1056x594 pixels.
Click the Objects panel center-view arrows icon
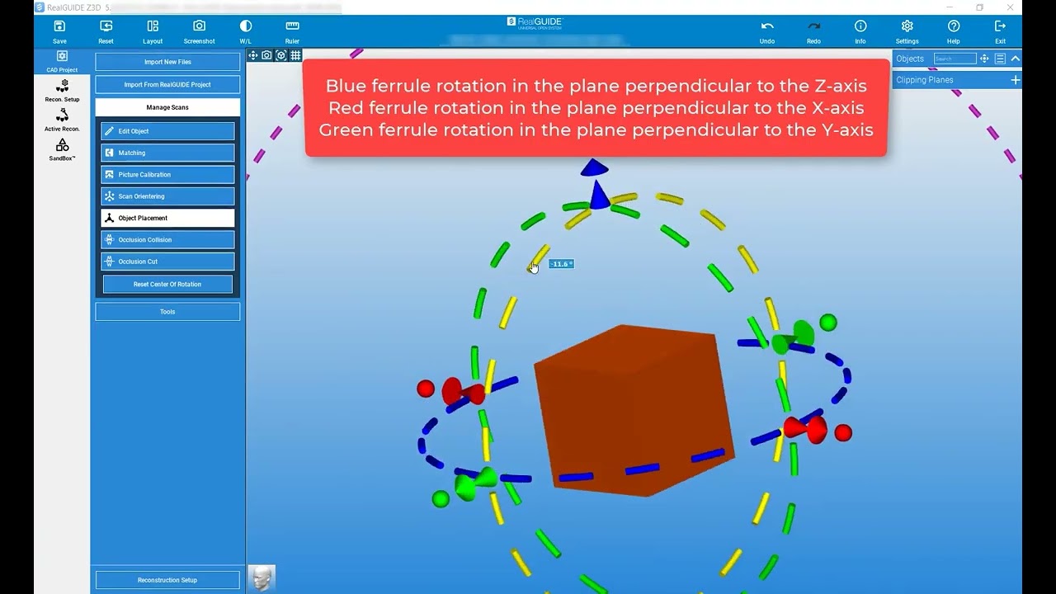tap(984, 59)
